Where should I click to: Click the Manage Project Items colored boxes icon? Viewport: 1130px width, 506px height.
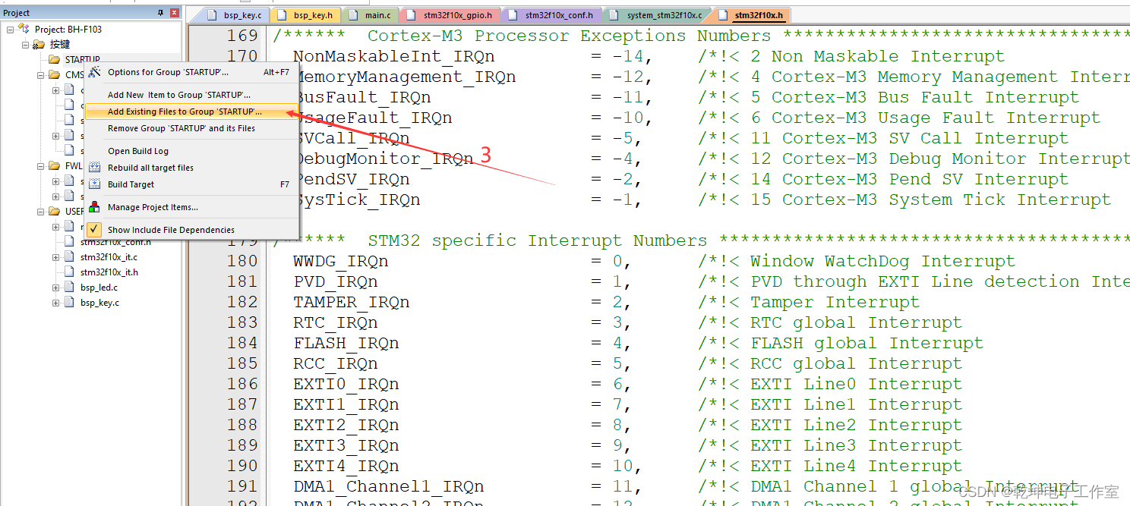[94, 207]
